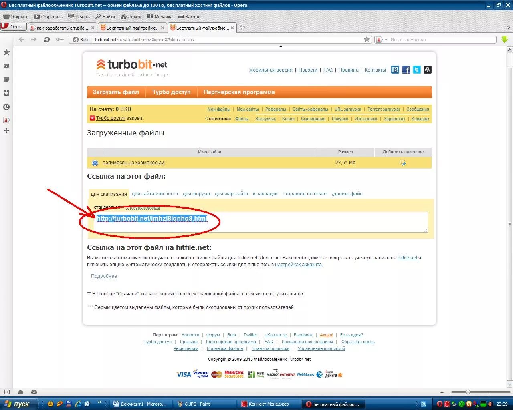Open the Турбо доступ menu item
Image resolution: width=513 pixels, height=410 pixels.
[x=172, y=92]
